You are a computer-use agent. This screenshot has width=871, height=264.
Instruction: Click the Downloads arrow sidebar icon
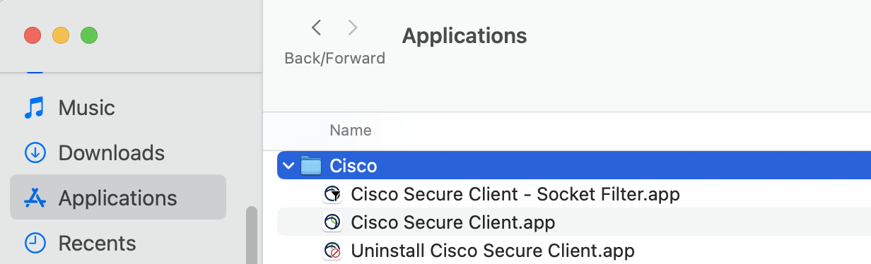pos(35,152)
